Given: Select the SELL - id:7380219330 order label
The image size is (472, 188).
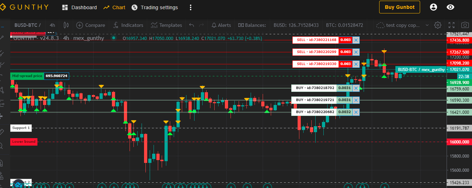Looking at the screenshot, I should 316,64.
